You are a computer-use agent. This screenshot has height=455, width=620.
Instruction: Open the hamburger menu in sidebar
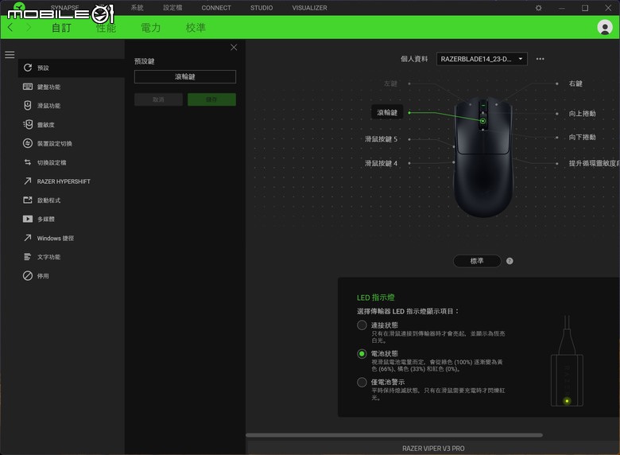pos(10,55)
